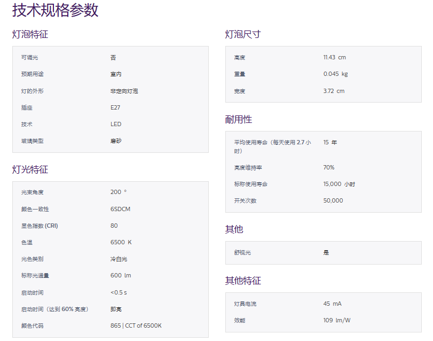Click the 灯泡尺寸 section heading
This screenshot has width=433, height=341.
point(243,34)
